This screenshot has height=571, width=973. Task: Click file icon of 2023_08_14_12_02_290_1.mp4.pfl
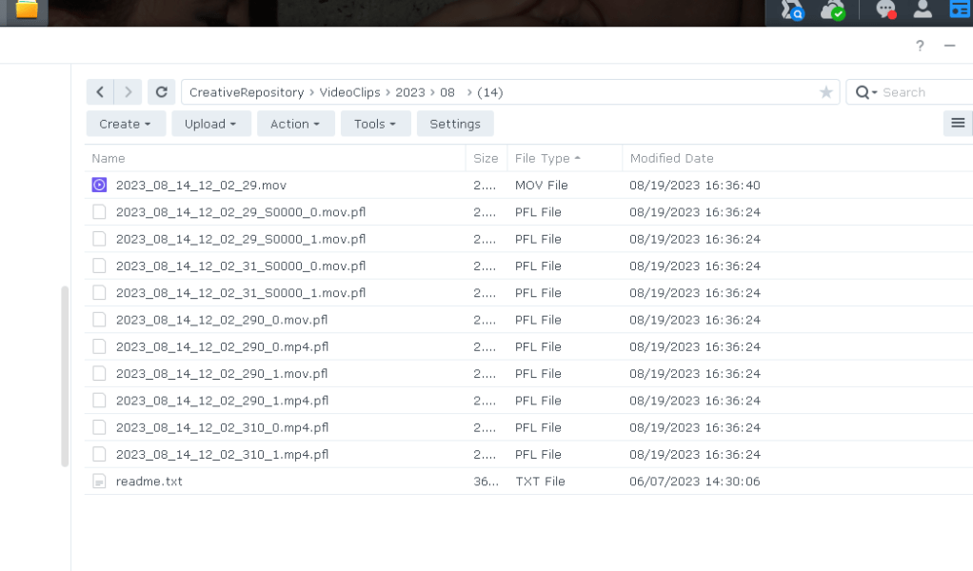(99, 401)
